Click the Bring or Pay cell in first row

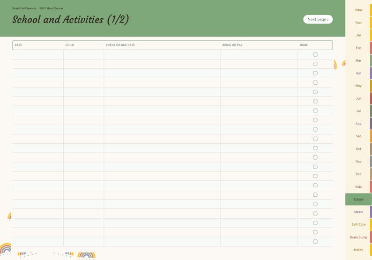259,54
